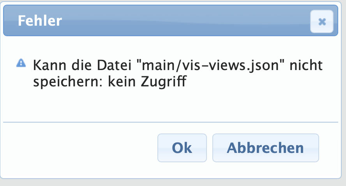Click the word "speichern:" in the error text

click(x=68, y=82)
